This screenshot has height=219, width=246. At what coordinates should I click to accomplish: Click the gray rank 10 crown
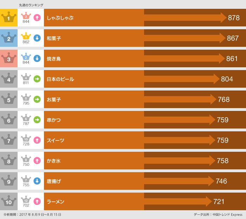9,201
